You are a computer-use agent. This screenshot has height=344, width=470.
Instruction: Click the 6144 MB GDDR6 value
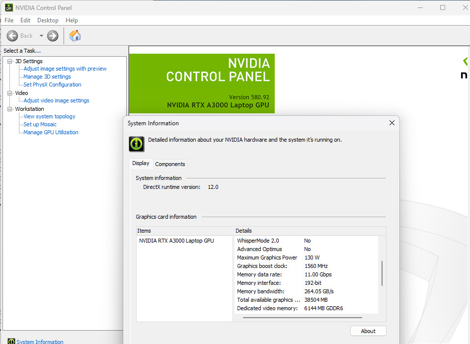click(323, 308)
